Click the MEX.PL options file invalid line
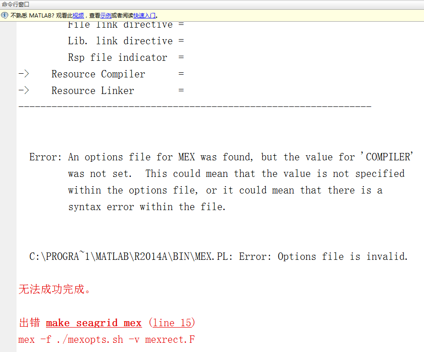 tap(218, 256)
